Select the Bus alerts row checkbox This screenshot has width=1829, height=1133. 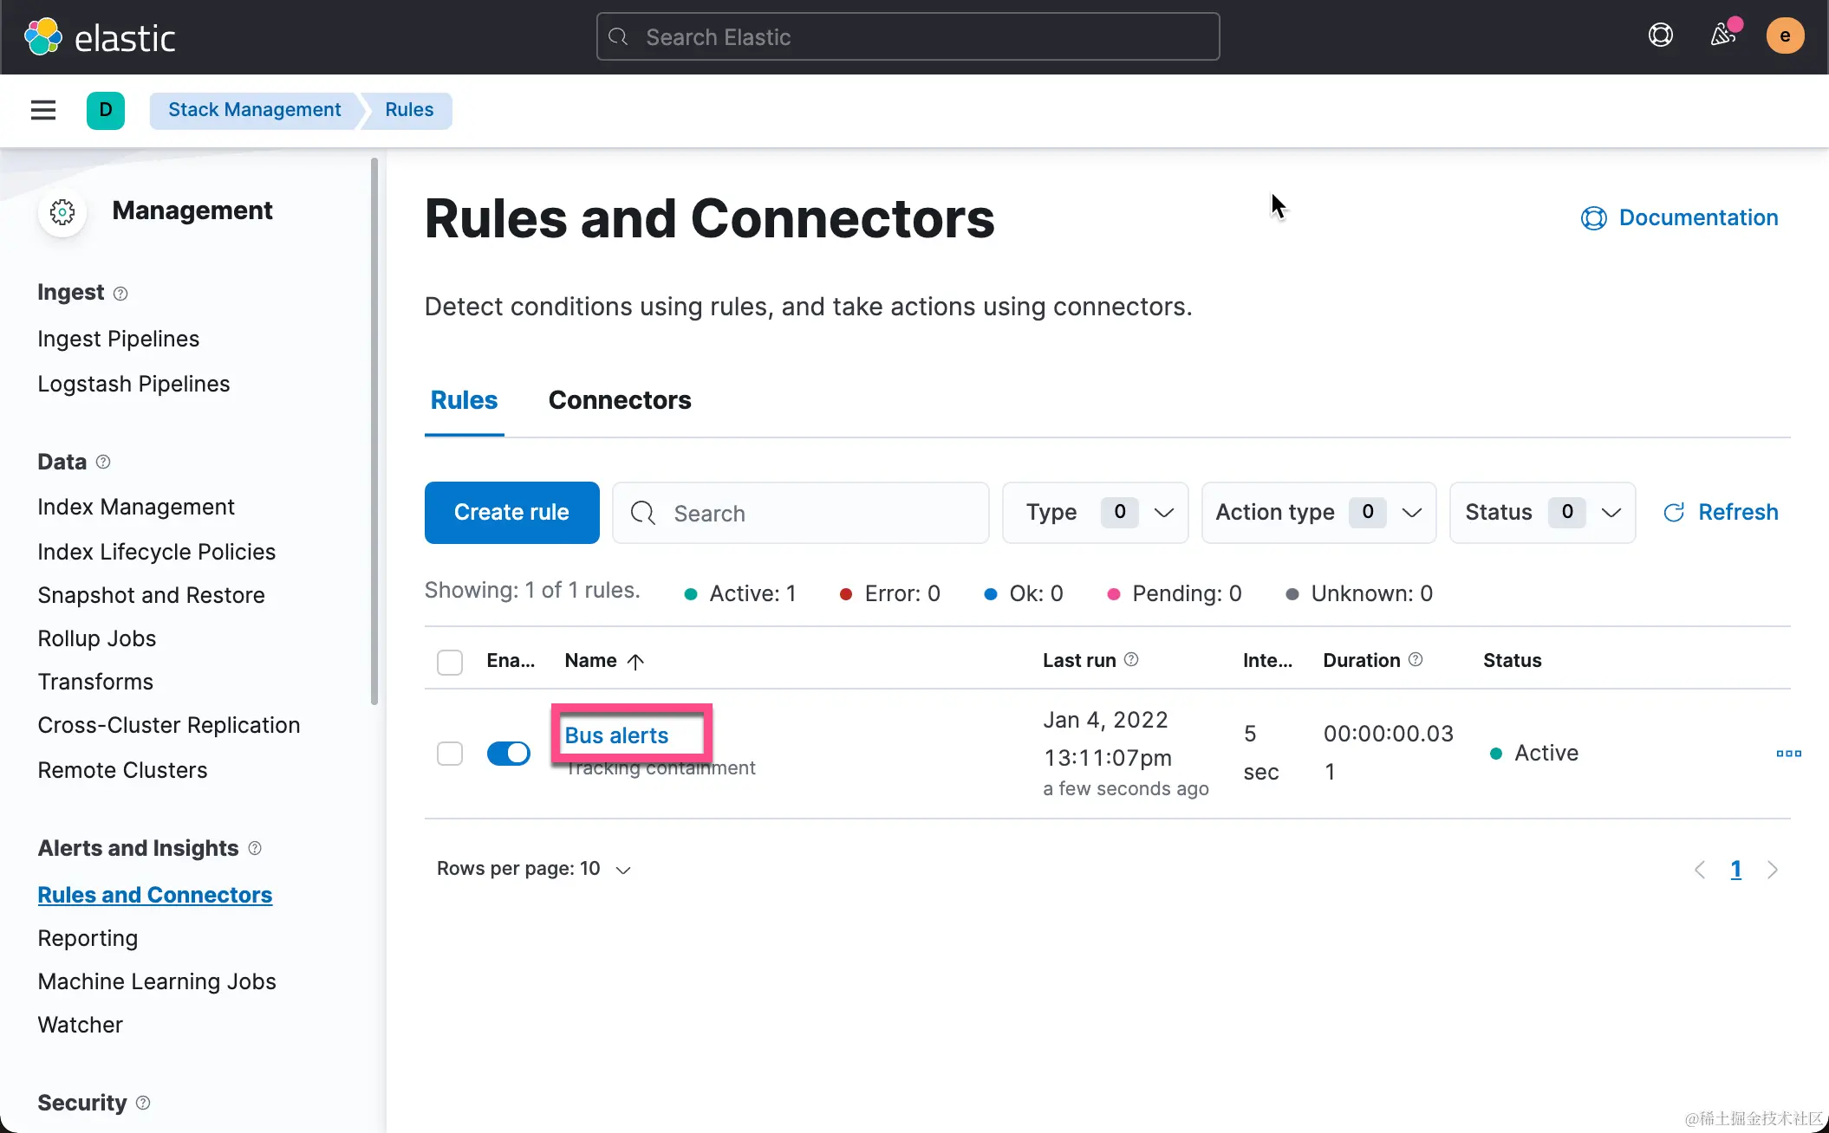click(450, 753)
